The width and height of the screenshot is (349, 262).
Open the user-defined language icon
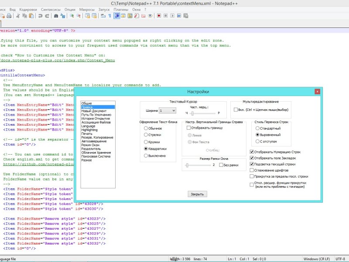pyautogui.click(x=123, y=16)
